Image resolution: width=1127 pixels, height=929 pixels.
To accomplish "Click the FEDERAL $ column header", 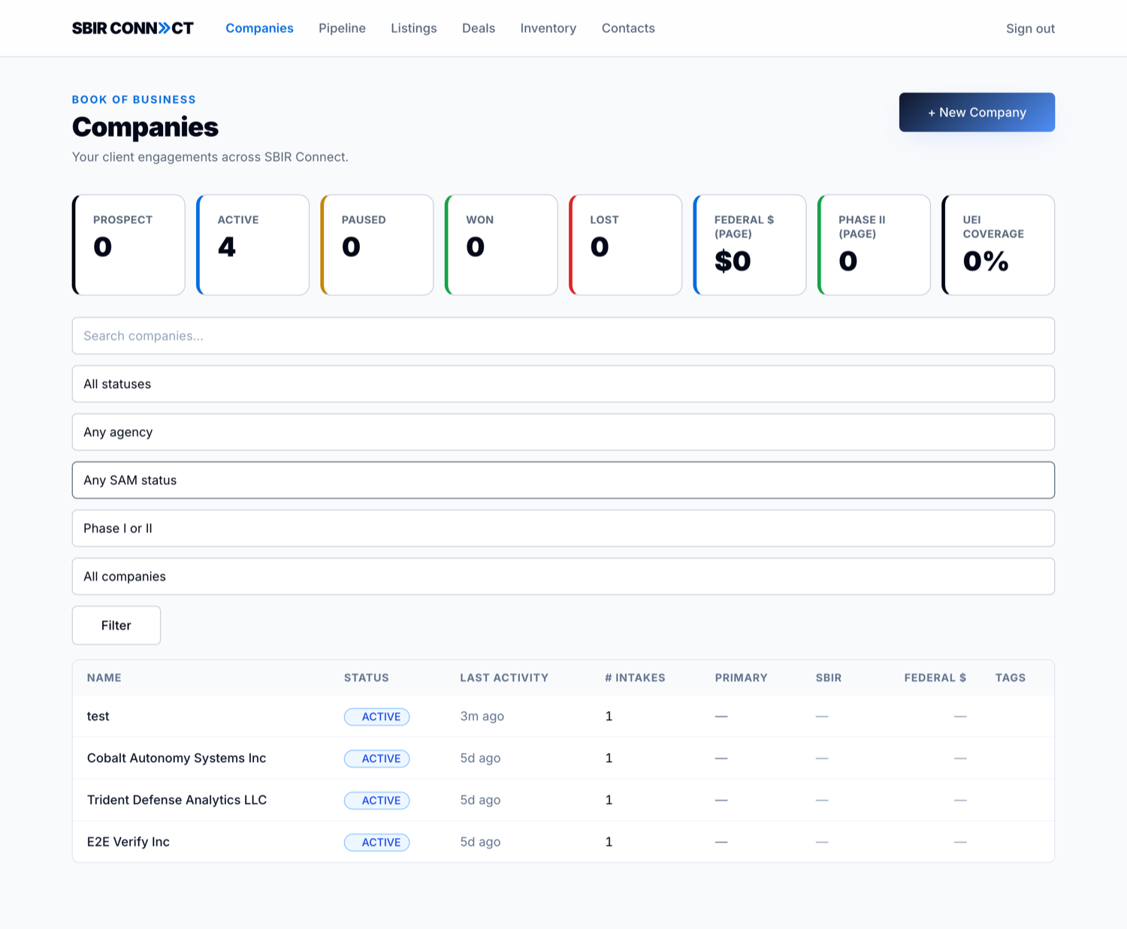I will coord(935,677).
